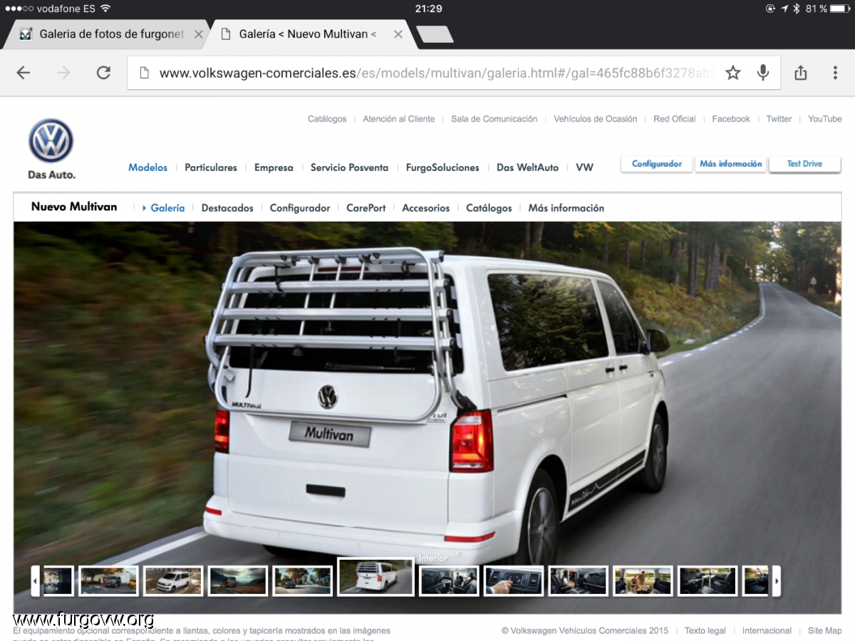Open thumbnail of white van front view
Screen dimensions: 855x641
pyautogui.click(x=173, y=581)
